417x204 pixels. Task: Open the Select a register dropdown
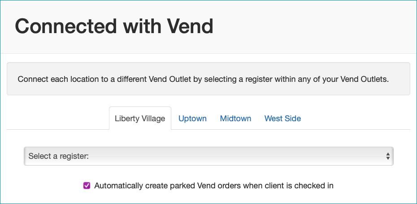point(208,156)
